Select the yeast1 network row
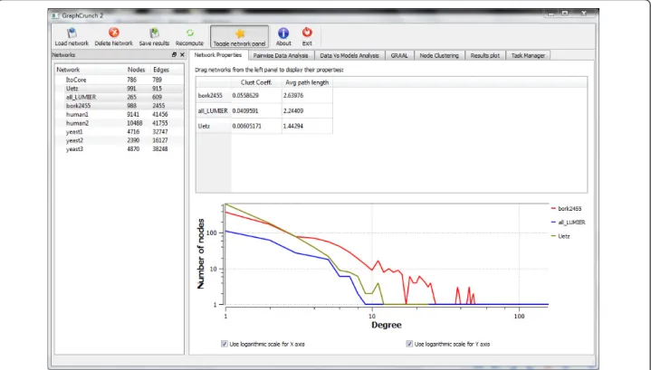Screen dimensions: 651x370 point(120,132)
